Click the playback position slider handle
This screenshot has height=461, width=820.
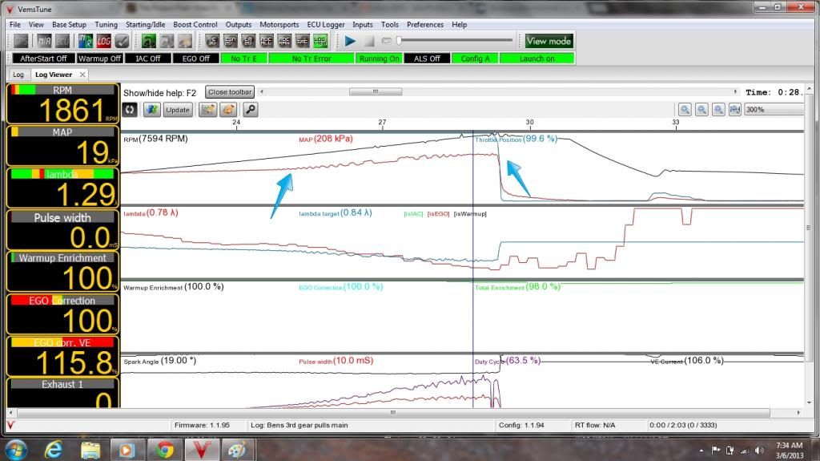click(x=400, y=41)
